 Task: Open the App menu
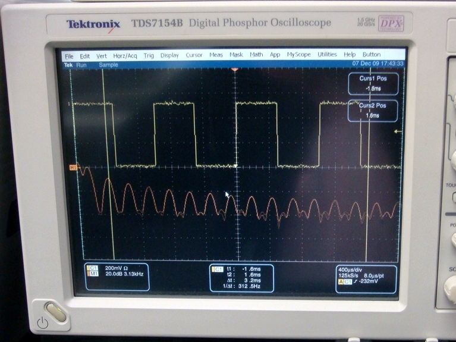pyautogui.click(x=275, y=55)
